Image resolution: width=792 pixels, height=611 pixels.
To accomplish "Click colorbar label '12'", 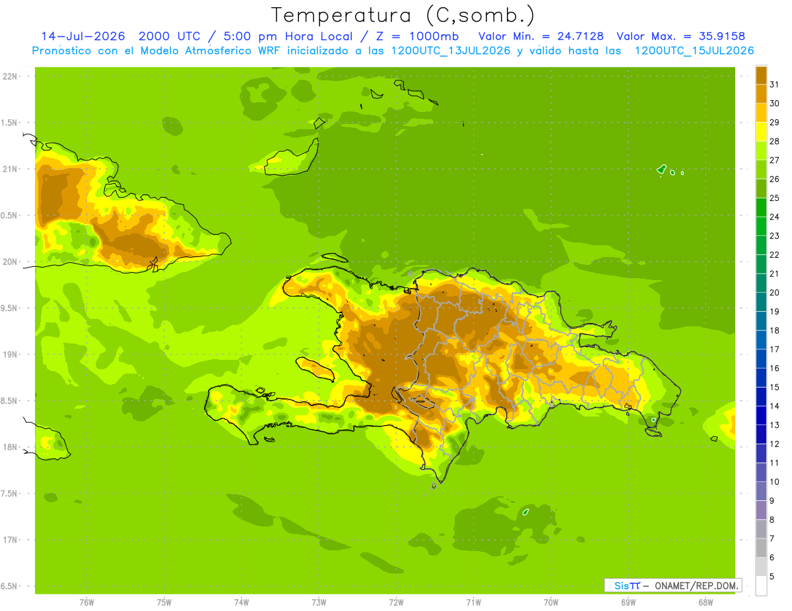I will click(x=774, y=444).
